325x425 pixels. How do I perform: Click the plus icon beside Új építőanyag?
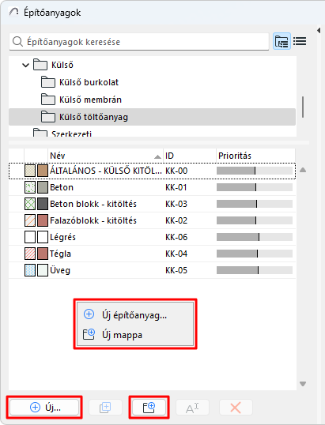click(89, 314)
